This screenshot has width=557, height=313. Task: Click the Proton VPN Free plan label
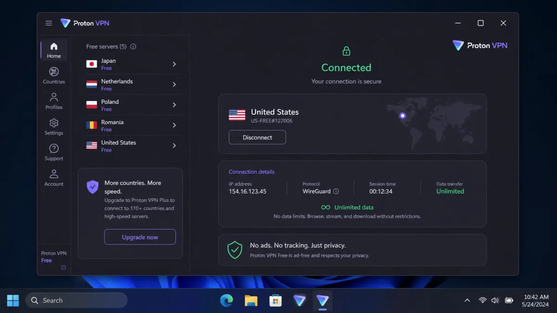coord(54,257)
